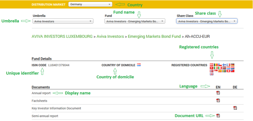This screenshot has height=121, width=253.
Task: Click the REGISTERED COUNTRIES label
Action: click(x=189, y=65)
